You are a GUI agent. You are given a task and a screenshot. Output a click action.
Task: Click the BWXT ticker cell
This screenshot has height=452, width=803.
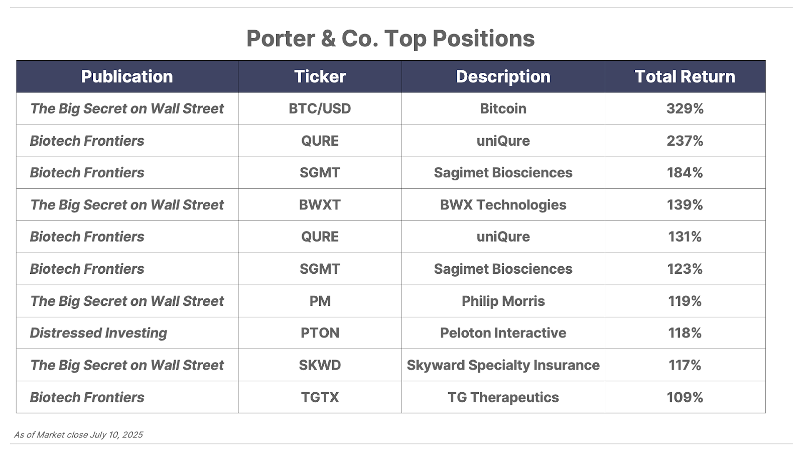coord(320,205)
